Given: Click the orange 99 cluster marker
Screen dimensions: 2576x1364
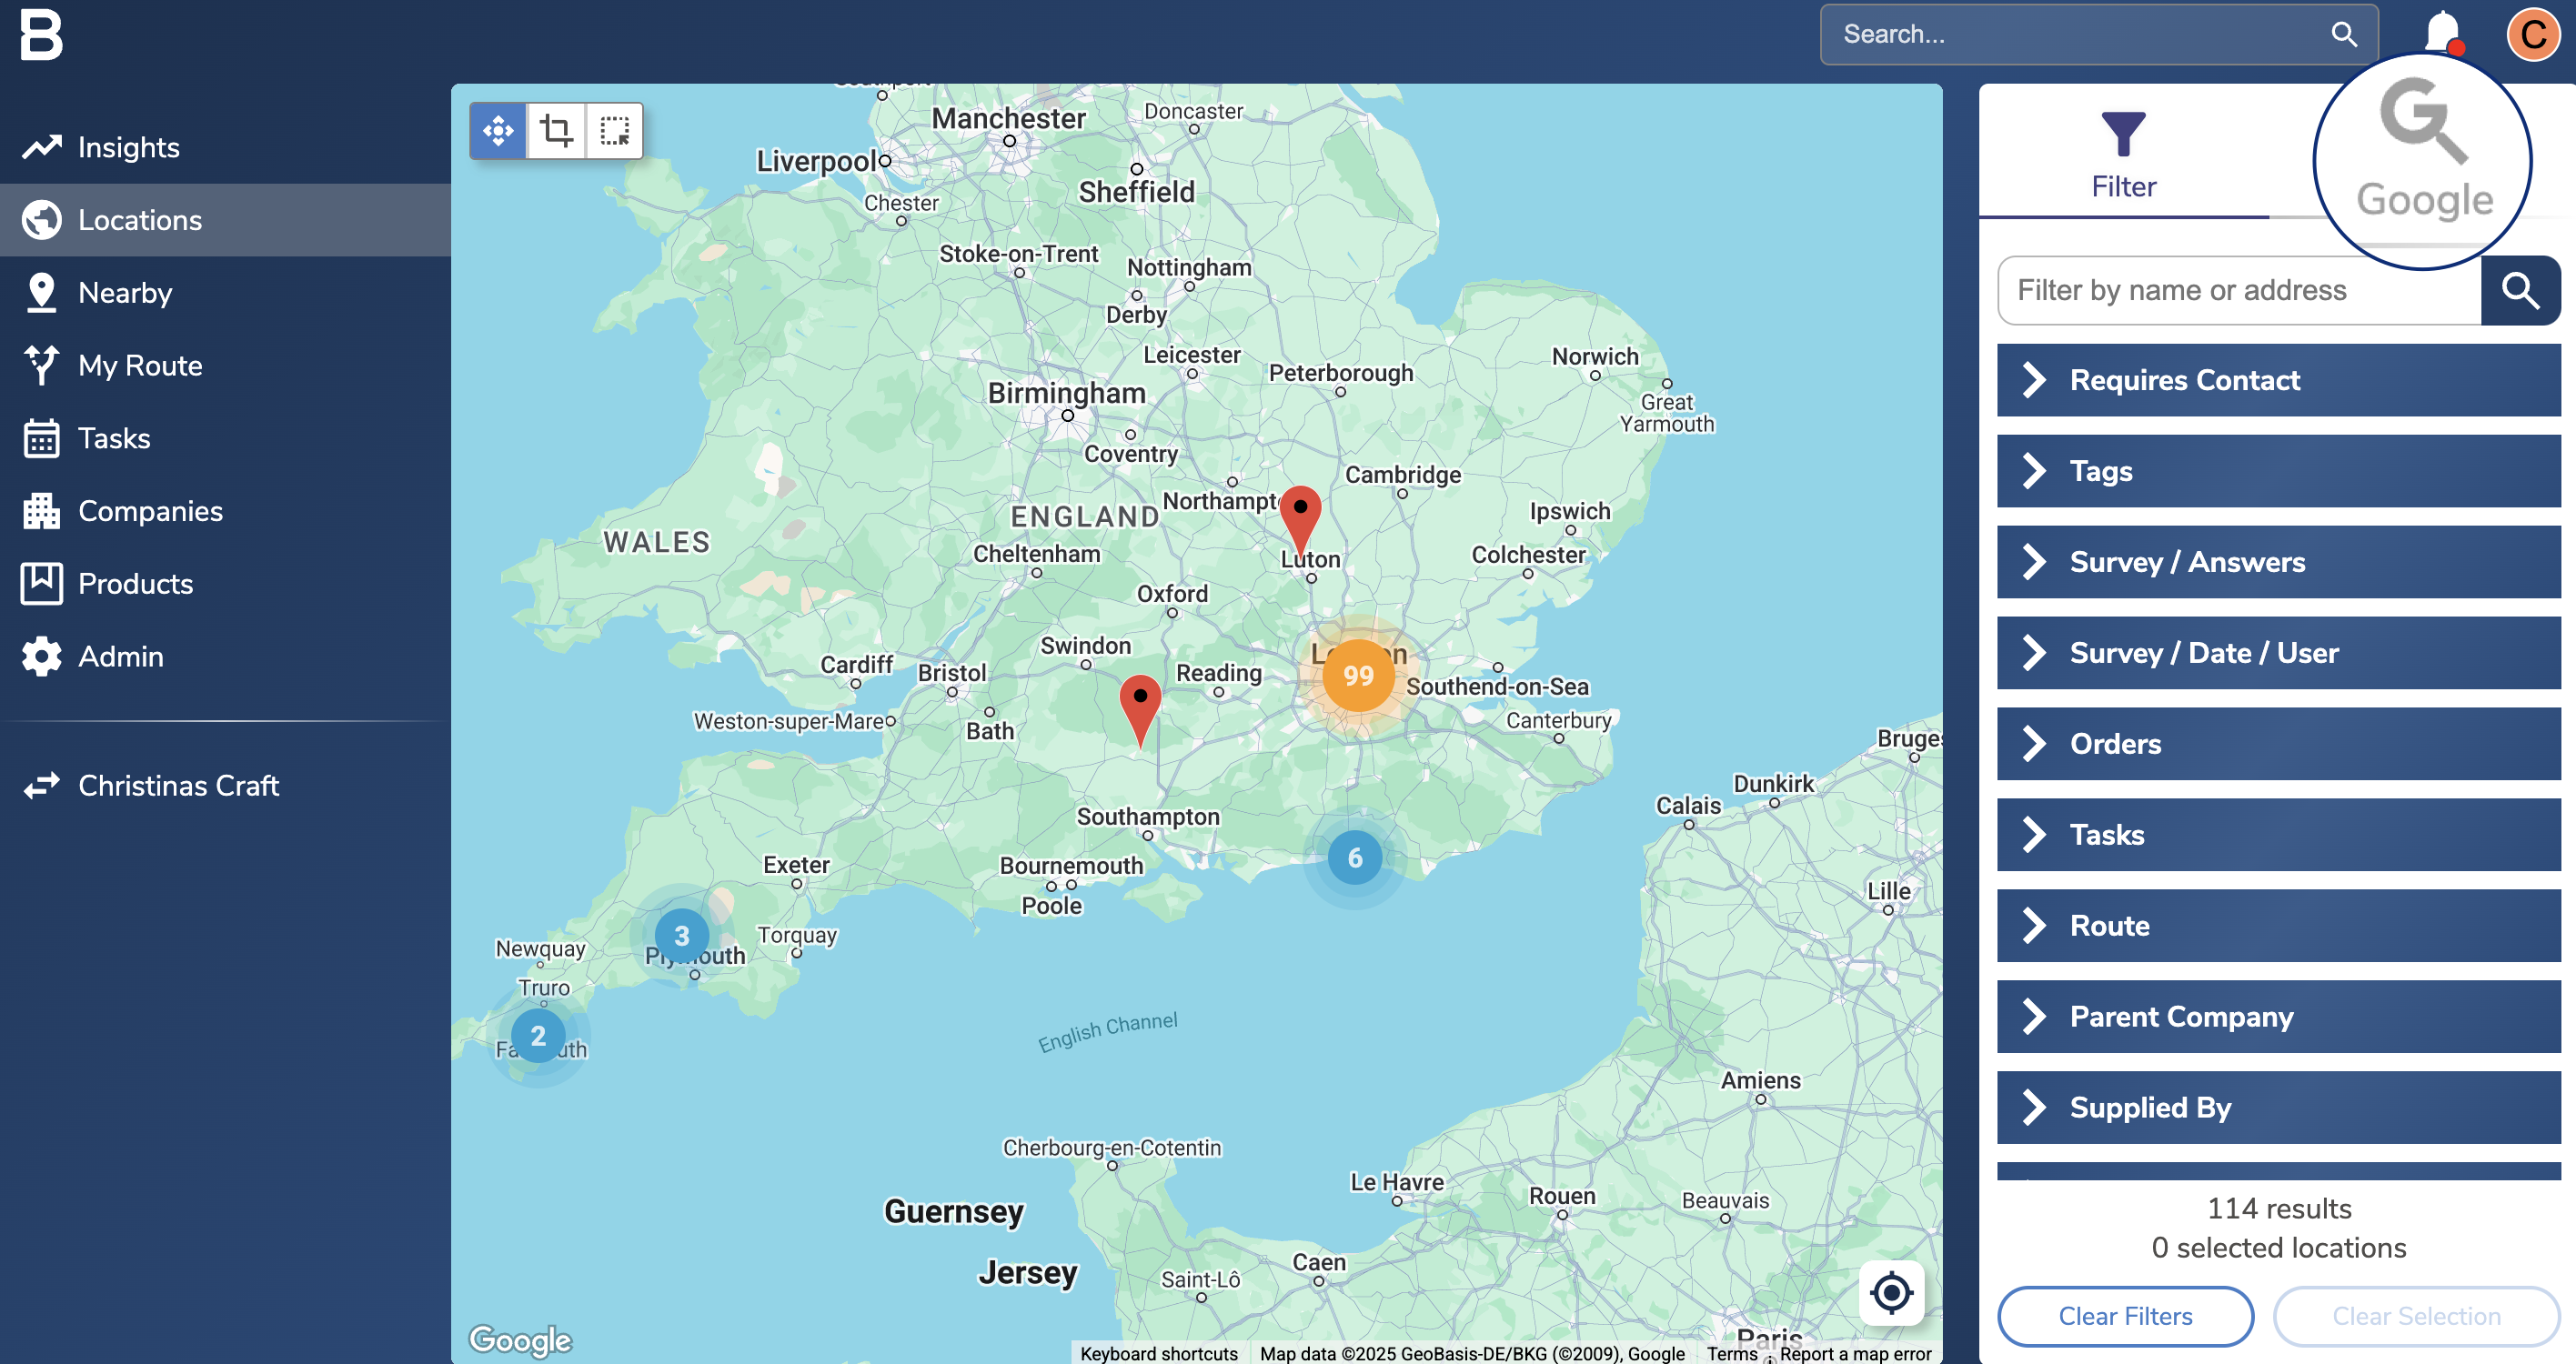Looking at the screenshot, I should [x=1357, y=676].
